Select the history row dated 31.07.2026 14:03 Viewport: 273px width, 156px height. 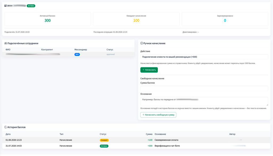[136, 146]
